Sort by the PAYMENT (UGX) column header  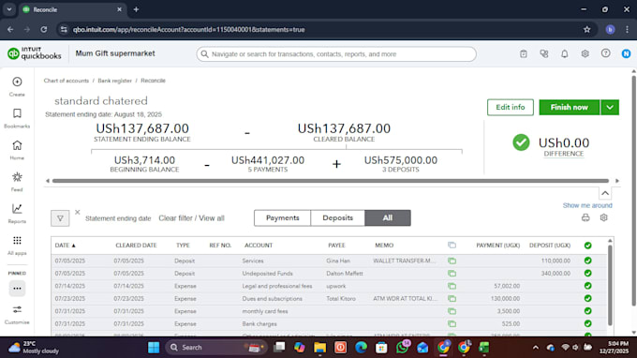coord(497,245)
